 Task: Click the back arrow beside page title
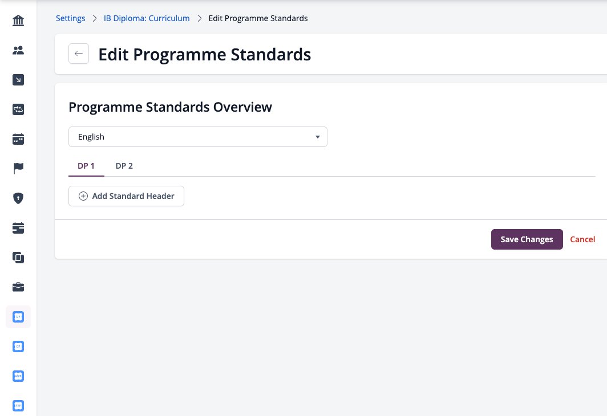click(79, 54)
